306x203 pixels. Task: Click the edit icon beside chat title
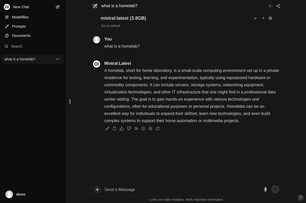(95, 6)
